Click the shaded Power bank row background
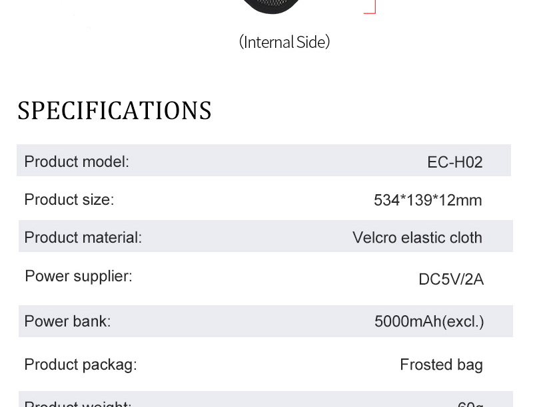The height and width of the screenshot is (407, 533). tap(265, 321)
